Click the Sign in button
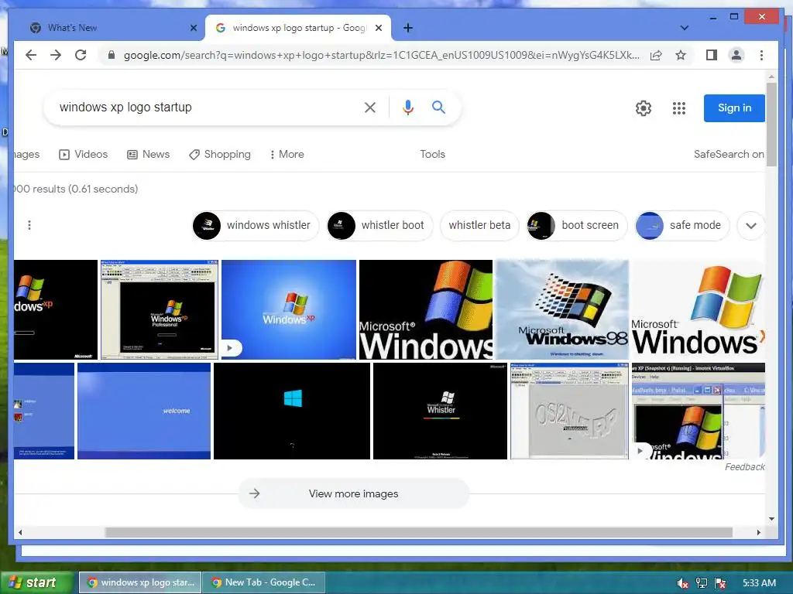Screen dimensions: 793x594 [734, 108]
